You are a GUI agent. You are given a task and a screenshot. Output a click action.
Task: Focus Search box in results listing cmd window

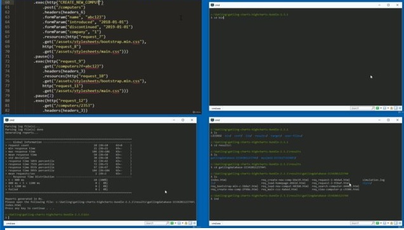pos(361,223)
